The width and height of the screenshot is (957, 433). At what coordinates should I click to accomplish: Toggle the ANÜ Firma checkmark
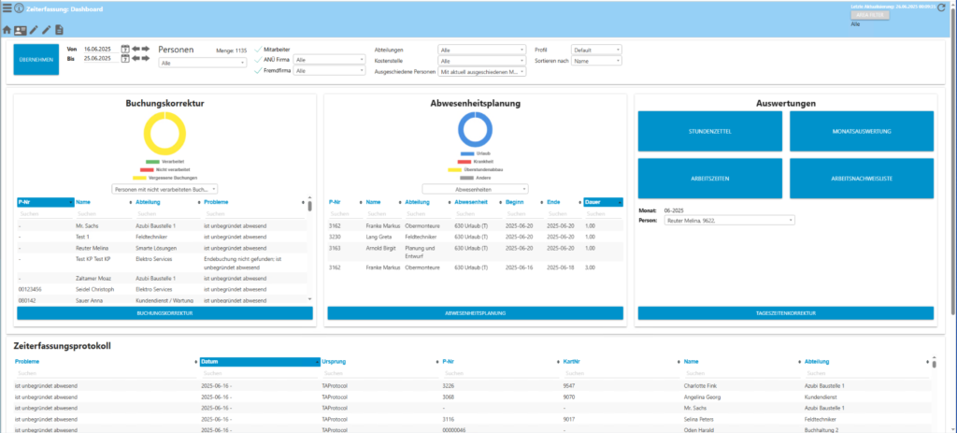pos(258,59)
